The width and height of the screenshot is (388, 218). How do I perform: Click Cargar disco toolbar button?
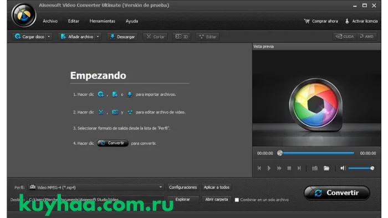tap(29, 37)
